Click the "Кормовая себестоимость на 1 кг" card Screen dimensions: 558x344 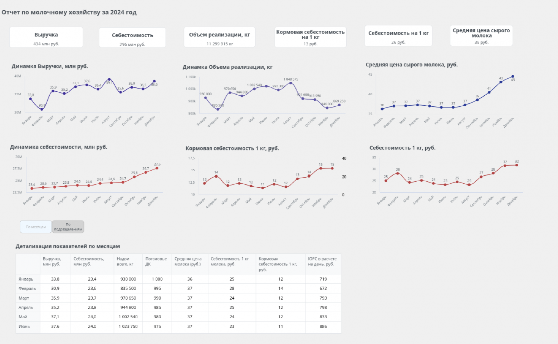(x=310, y=37)
